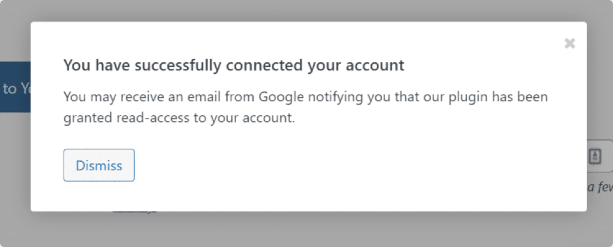Click the "to Y" label on the blue button
The width and height of the screenshot is (613, 247).
coord(15,89)
